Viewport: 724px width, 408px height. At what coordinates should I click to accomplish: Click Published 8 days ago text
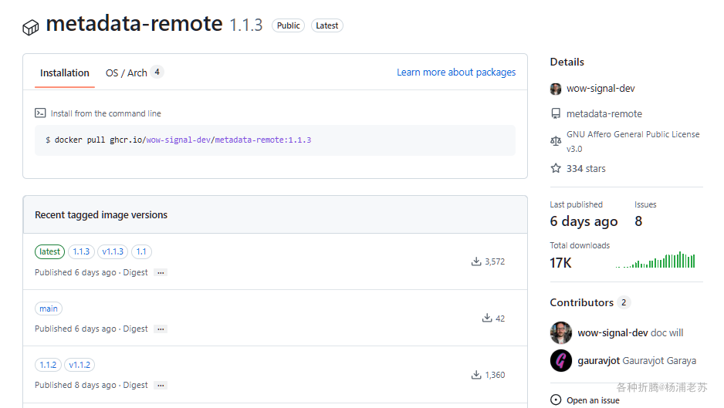tap(76, 385)
